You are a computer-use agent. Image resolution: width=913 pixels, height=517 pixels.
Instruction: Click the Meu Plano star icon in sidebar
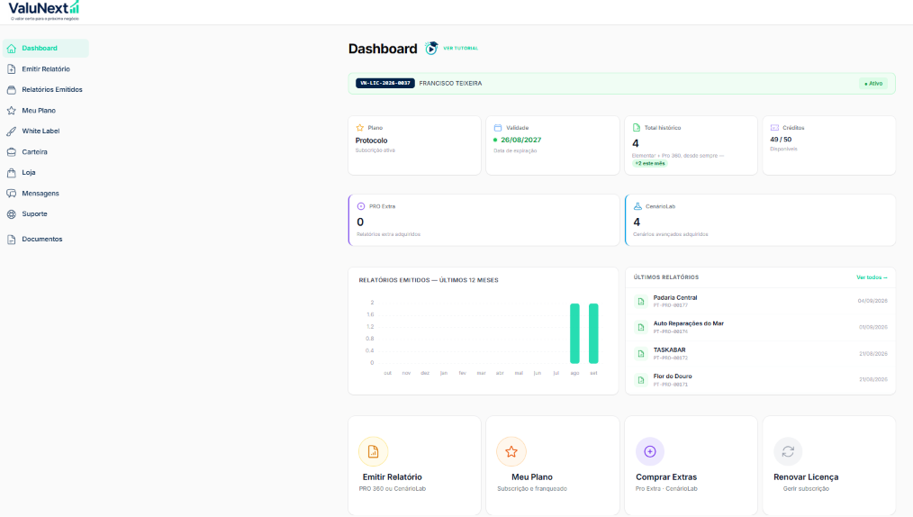coord(11,111)
